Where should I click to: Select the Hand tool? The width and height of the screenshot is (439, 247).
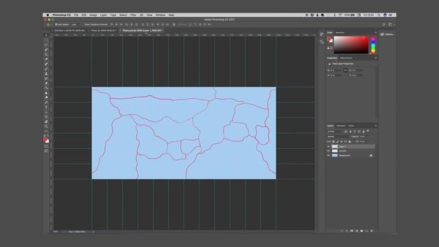pos(46,121)
